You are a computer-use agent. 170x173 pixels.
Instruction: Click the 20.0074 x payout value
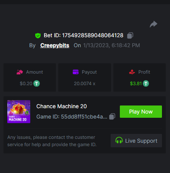(85, 84)
